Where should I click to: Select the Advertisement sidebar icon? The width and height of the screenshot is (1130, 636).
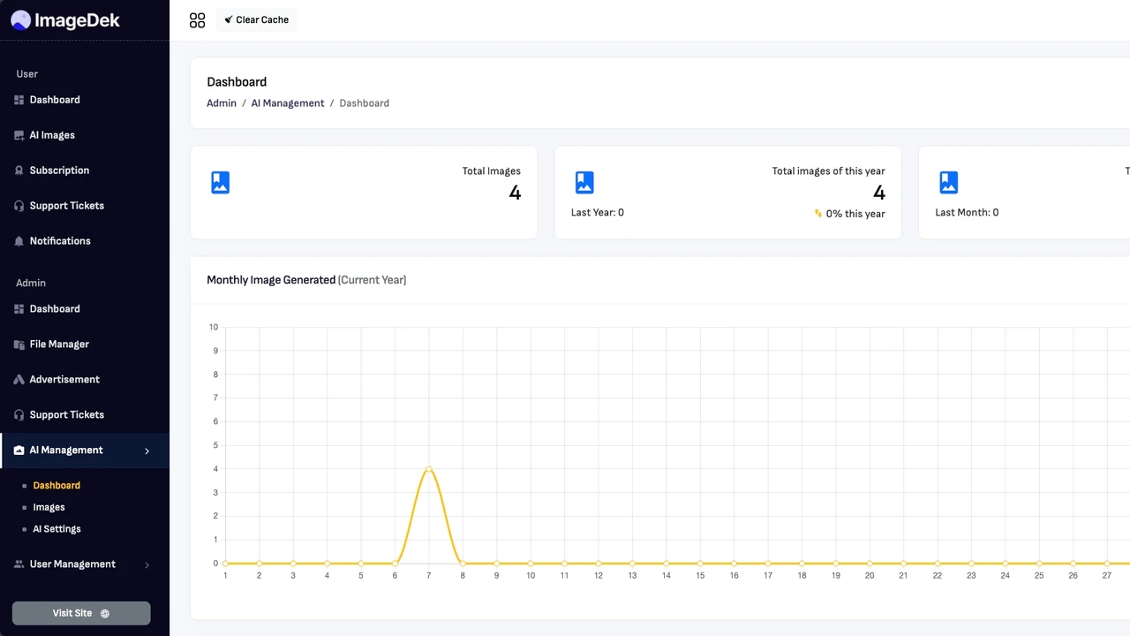coord(19,380)
